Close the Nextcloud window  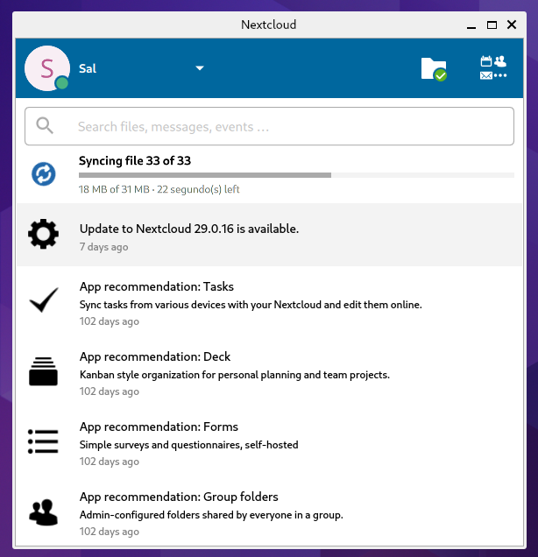pyautogui.click(x=512, y=25)
